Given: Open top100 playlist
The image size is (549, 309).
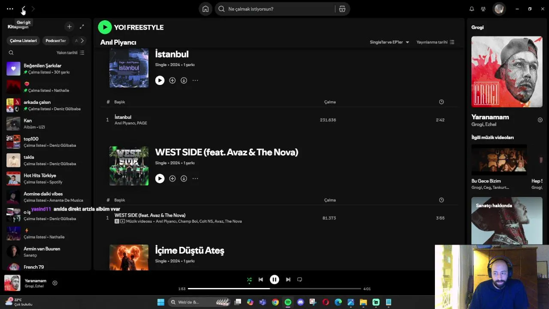Looking at the screenshot, I should coord(46,142).
